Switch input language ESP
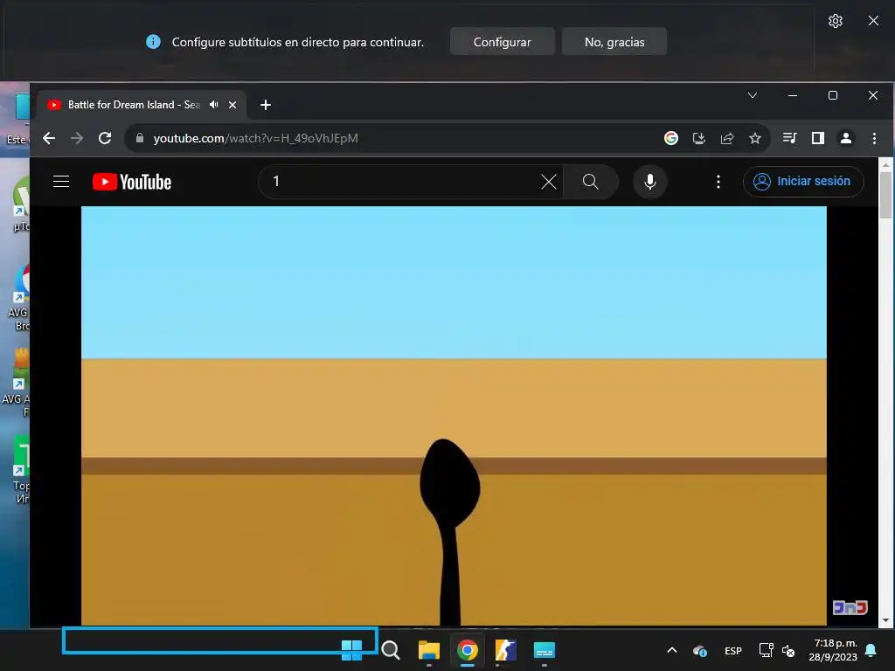Viewport: 895px width, 671px height. (x=733, y=650)
